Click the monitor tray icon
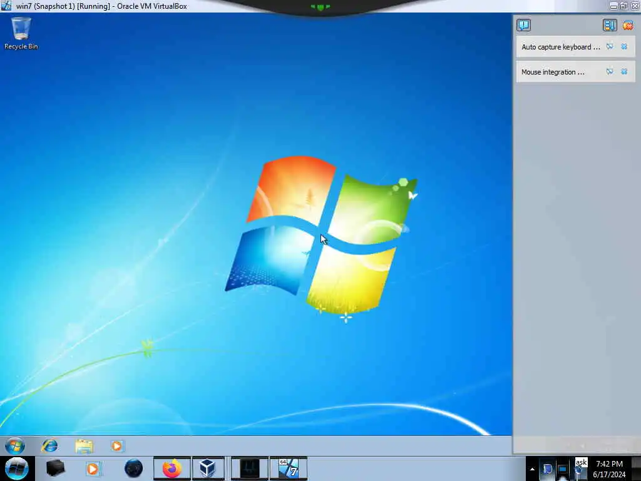Viewport: 641px width, 481px height. 563,469
